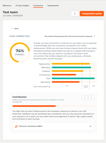The image size is (106, 143).
Task: Select the Trust score bar
Action: [74, 78]
